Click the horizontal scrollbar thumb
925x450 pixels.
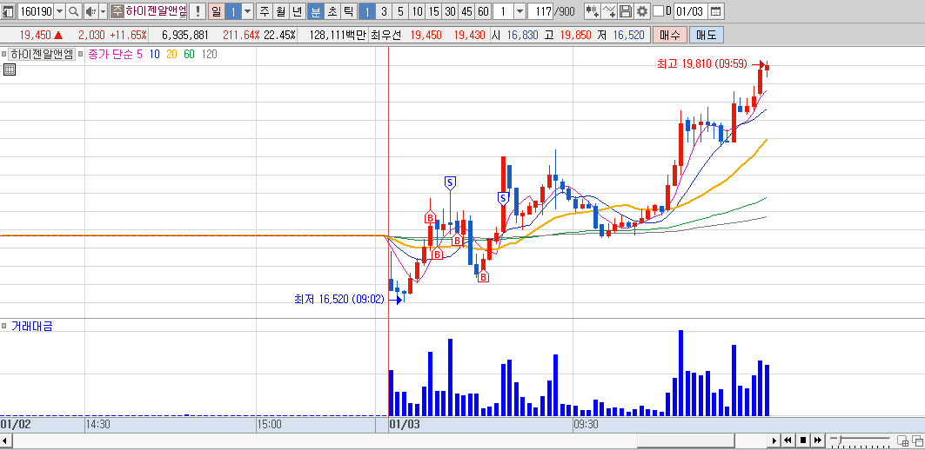coord(686,440)
